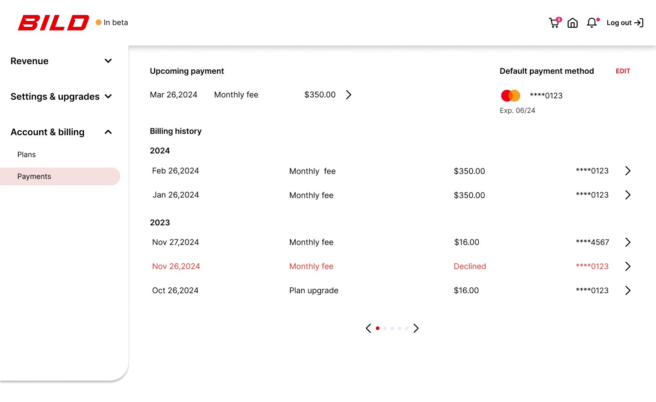Viewport: 656px width, 402px height.
Task: Open the shopping cart with 8 items
Action: (554, 22)
